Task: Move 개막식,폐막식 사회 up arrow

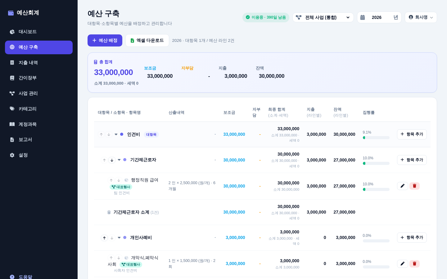Action: point(111,258)
